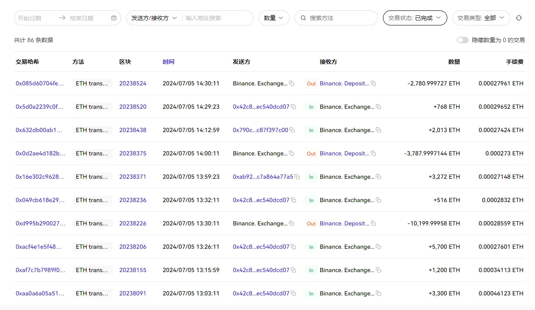This screenshot has width=535, height=310.
Task: Open the 发送方/接收方 dropdown
Action: tap(154, 18)
